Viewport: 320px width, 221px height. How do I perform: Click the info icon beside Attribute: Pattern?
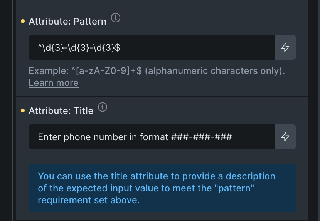click(x=116, y=18)
